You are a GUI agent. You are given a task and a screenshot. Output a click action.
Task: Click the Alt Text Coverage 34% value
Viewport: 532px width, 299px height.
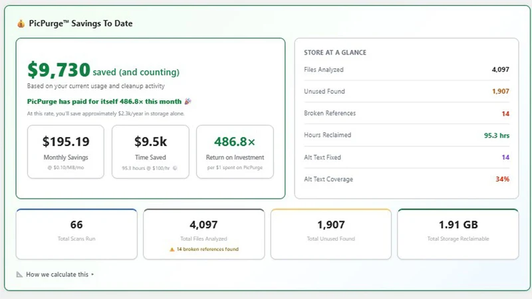502,179
